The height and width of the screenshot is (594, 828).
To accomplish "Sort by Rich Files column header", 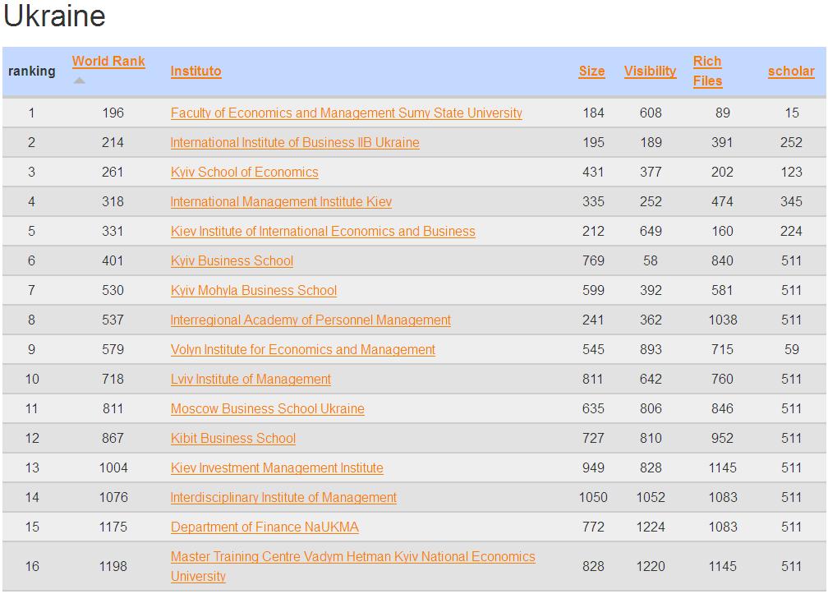I will coord(707,71).
